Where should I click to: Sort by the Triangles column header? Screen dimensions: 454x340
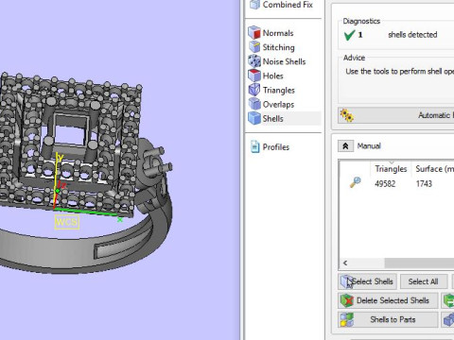tap(391, 169)
